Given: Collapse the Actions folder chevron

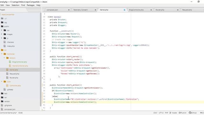Looking at the screenshot, I should tap(4, 58).
